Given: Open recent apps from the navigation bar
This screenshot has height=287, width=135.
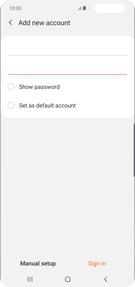Looking at the screenshot, I should [x=30, y=279].
